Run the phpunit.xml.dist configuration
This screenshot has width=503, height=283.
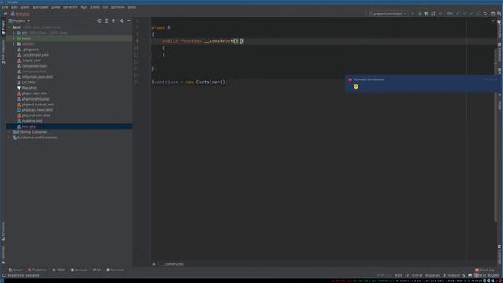pyautogui.click(x=413, y=13)
